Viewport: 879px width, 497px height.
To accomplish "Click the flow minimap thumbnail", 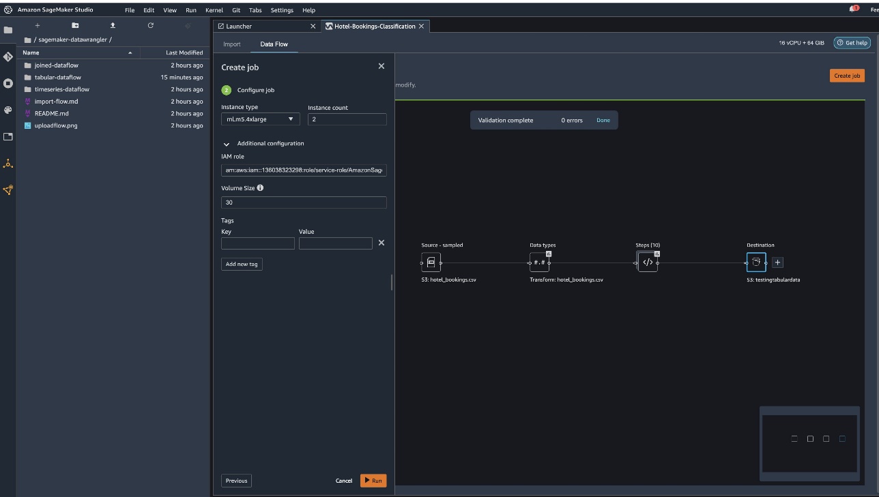I will coord(809,443).
